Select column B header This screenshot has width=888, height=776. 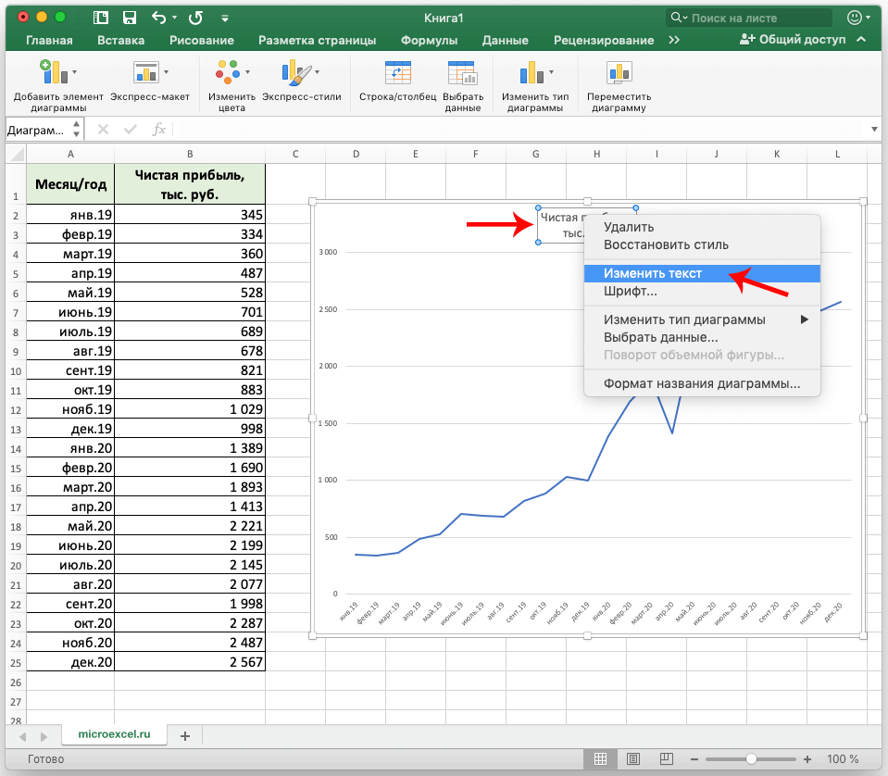(x=190, y=154)
